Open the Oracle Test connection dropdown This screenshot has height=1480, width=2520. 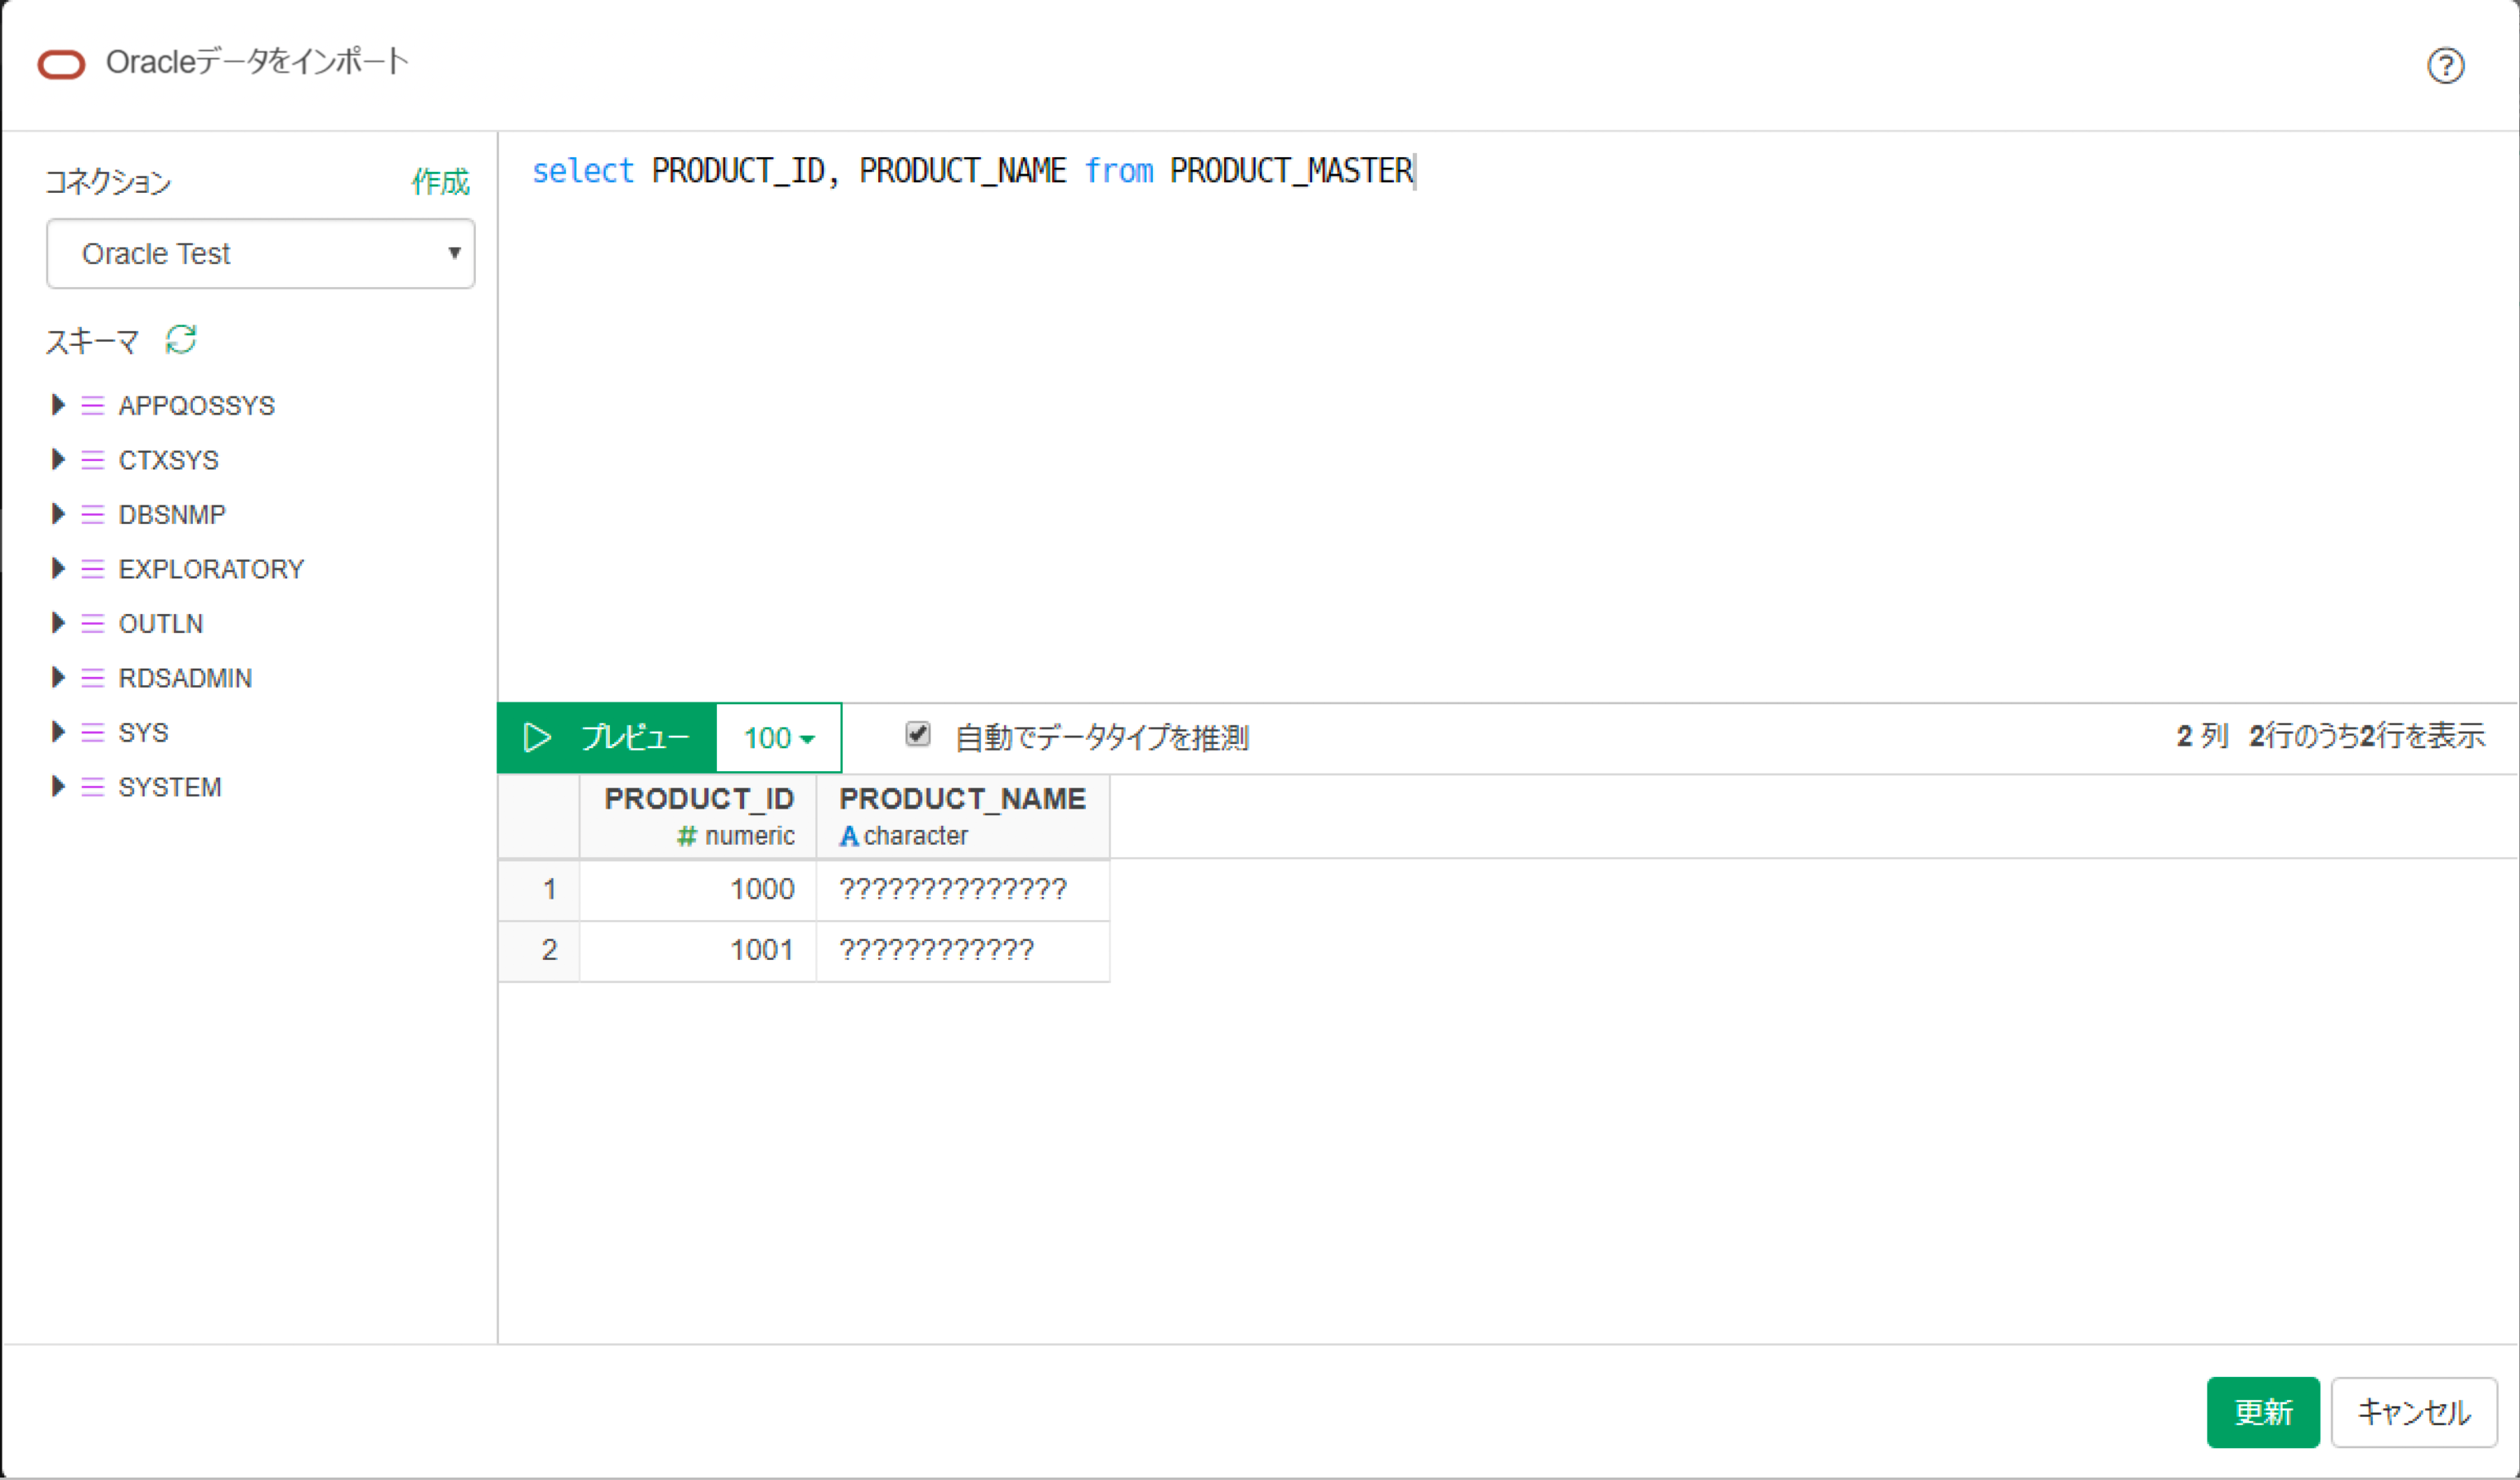point(260,254)
